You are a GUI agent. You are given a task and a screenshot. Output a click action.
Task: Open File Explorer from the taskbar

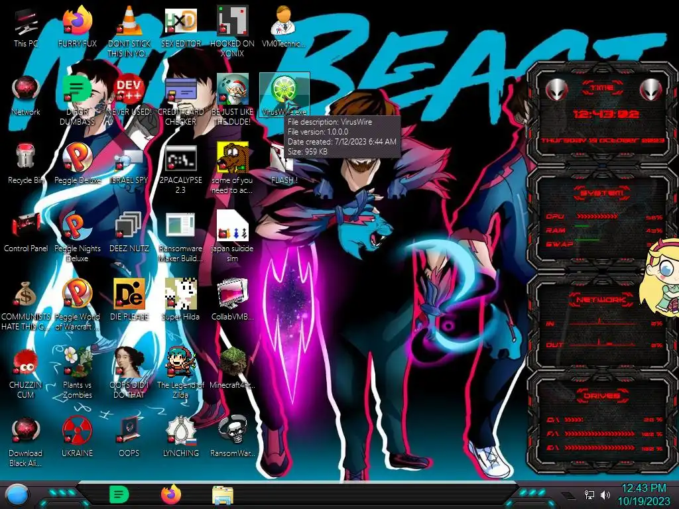pos(223,496)
